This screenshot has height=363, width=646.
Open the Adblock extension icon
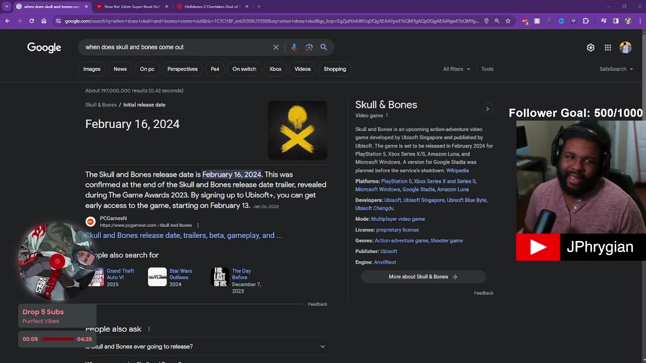tap(525, 21)
